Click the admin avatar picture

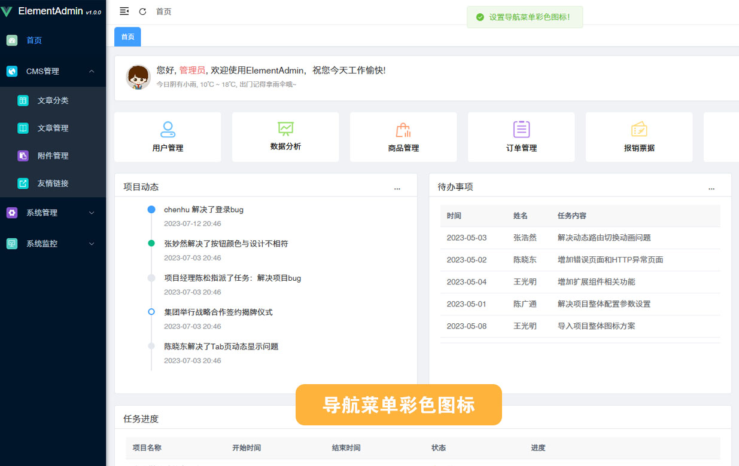pyautogui.click(x=138, y=78)
